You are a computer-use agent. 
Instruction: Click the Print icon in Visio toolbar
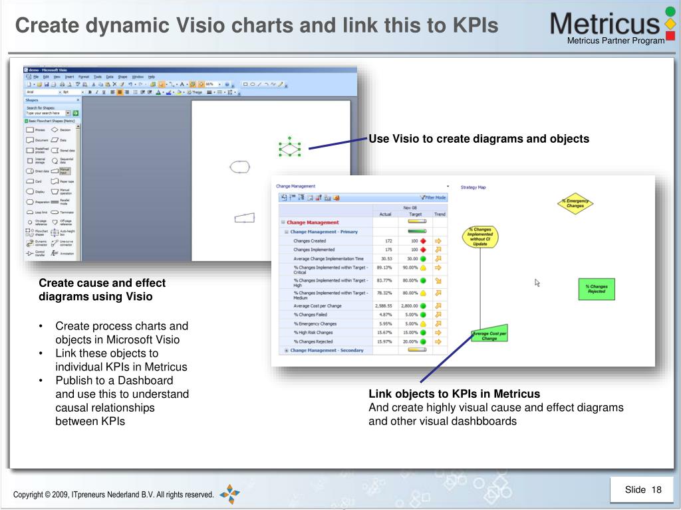[62, 84]
